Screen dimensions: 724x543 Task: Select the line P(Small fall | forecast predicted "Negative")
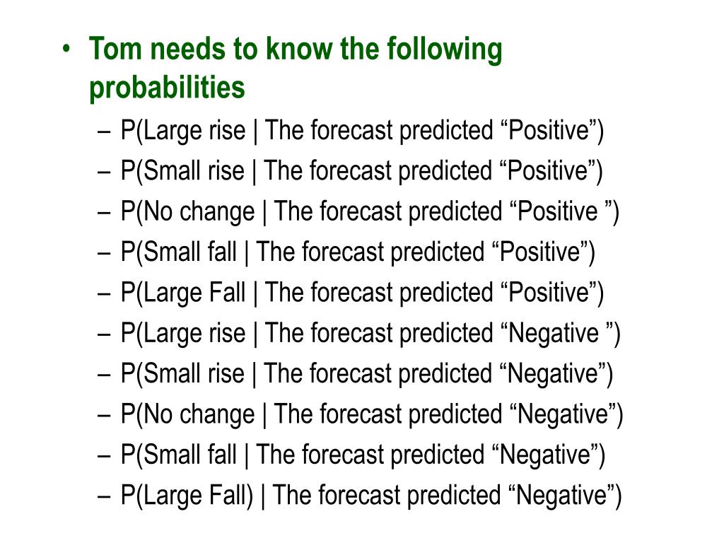[363, 455]
